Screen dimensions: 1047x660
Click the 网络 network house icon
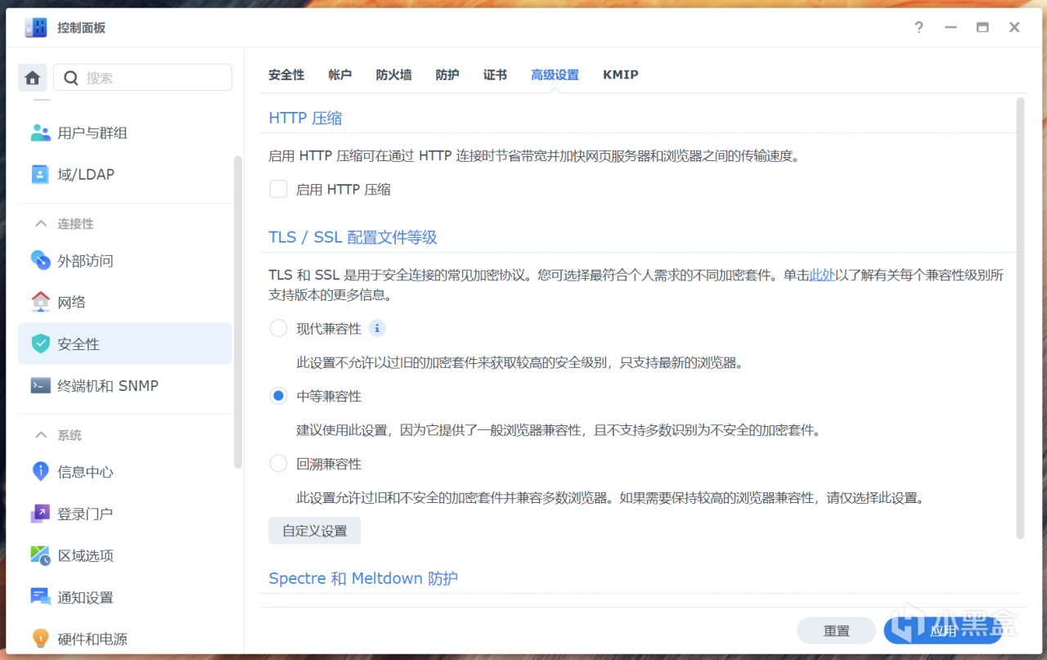point(40,302)
